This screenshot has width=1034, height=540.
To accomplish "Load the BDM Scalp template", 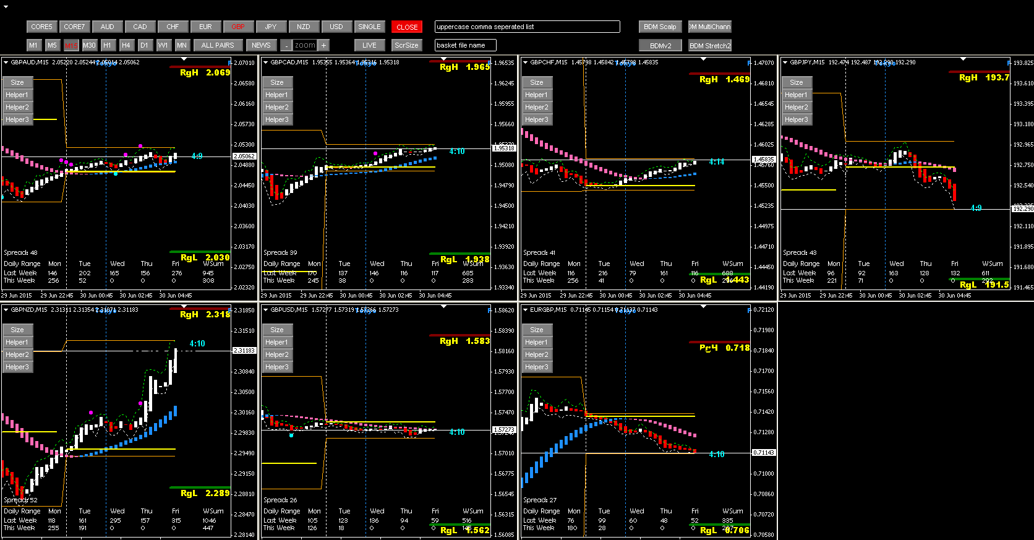I will point(660,27).
